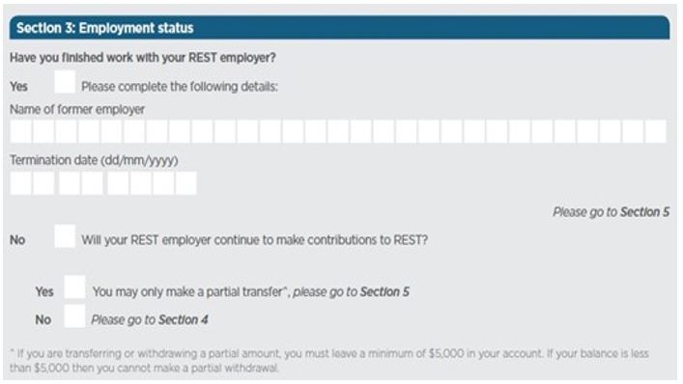Tick the Yes checkbox for finished work
The width and height of the screenshot is (683, 384).
click(x=65, y=82)
